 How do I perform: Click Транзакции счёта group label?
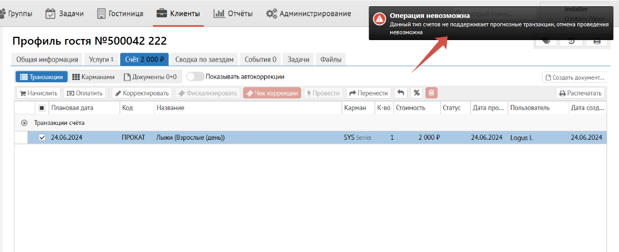click(59, 123)
